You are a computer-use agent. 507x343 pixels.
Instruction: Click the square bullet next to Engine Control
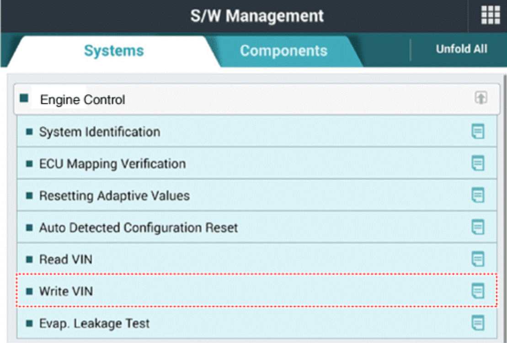tap(24, 98)
